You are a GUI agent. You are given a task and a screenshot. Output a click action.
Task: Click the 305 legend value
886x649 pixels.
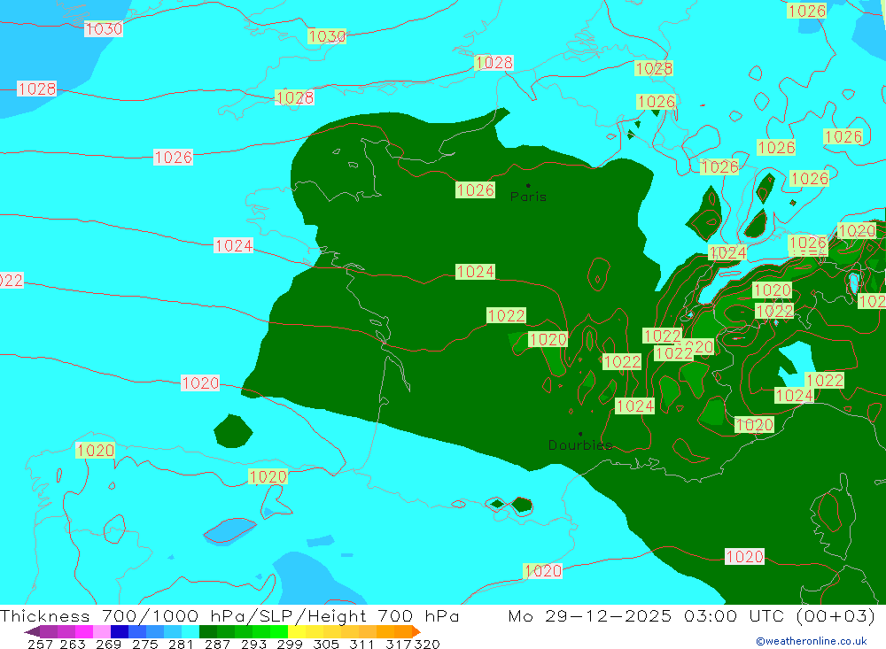point(326,644)
